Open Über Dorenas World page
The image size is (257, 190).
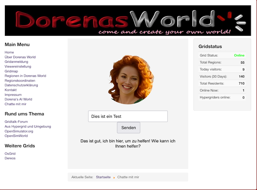pyautogui.click(x=20, y=57)
